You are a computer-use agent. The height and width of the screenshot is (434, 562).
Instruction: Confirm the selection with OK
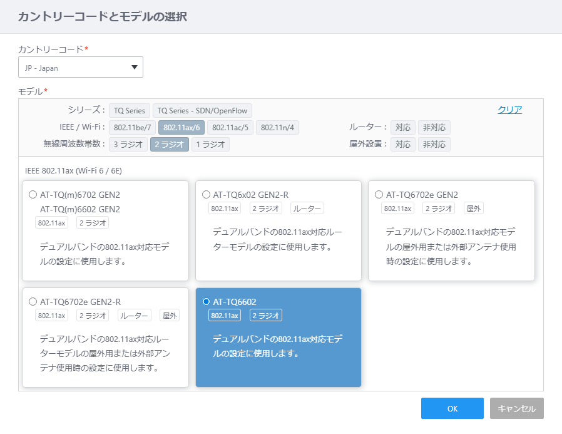pos(452,408)
